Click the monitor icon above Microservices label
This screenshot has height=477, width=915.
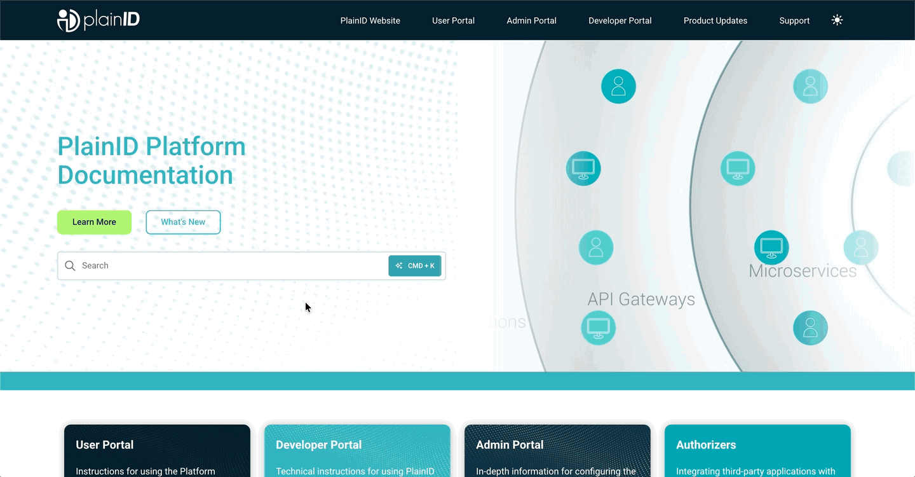(771, 247)
